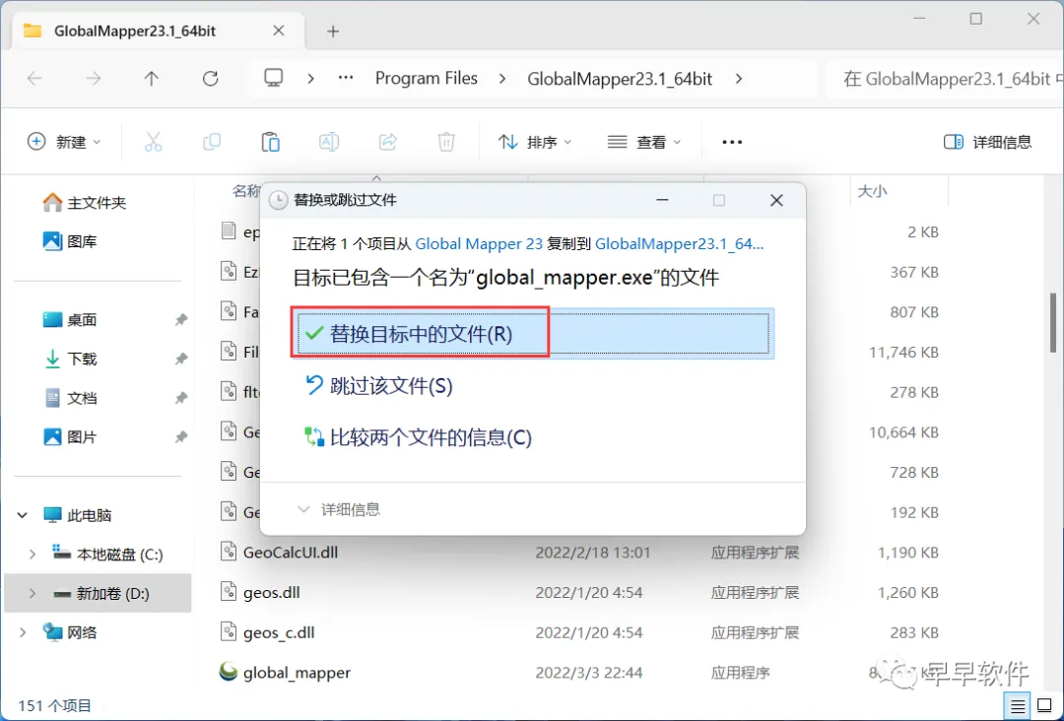Go forward in navigation history
This screenshot has height=721, width=1064.
coord(93,79)
